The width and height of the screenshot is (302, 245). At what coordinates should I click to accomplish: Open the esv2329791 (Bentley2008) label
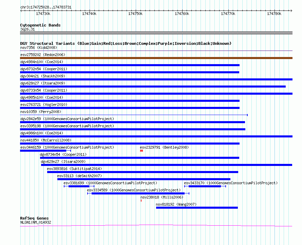pos(164,147)
